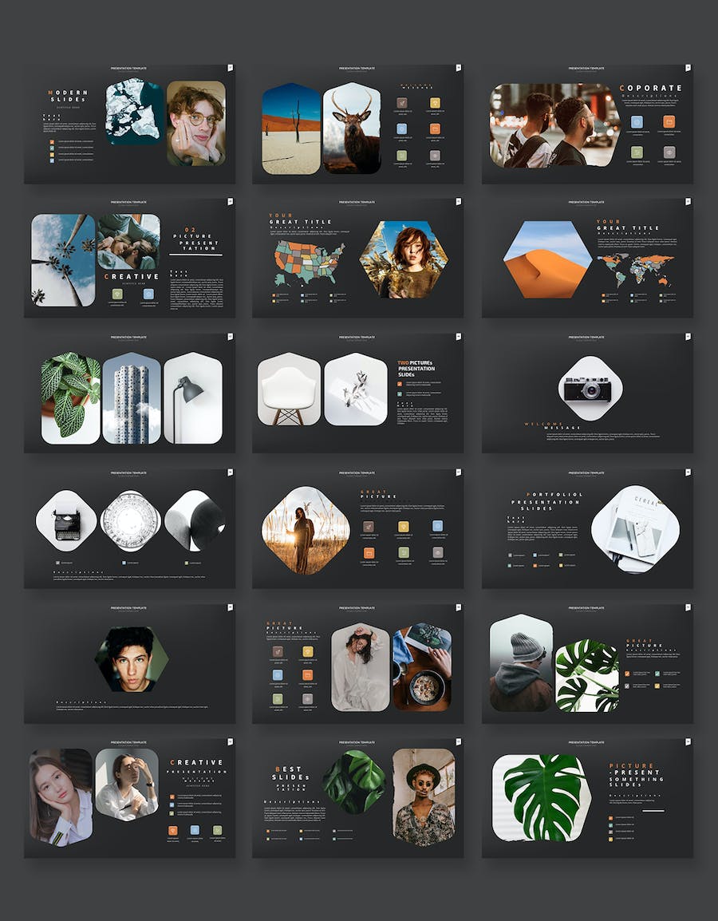The width and height of the screenshot is (718, 921).
Task: Click the MODERN SLIDES title text
Action: 68,96
